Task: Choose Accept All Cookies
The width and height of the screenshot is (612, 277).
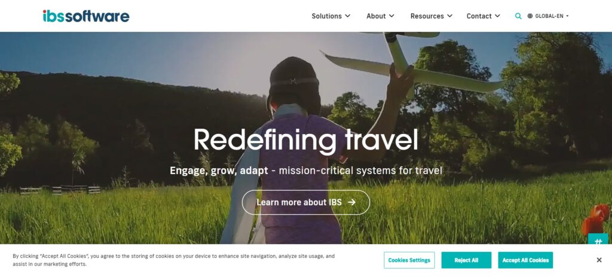Action: pyautogui.click(x=525, y=260)
